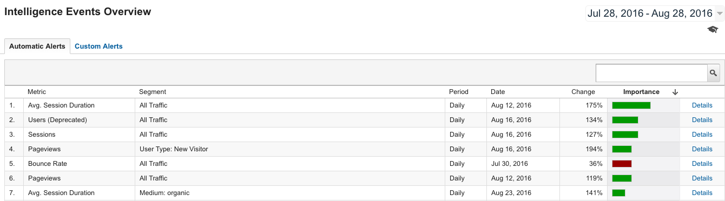725x201 pixels.
Task: Open Details for the organic medium alert
Action: pos(702,193)
